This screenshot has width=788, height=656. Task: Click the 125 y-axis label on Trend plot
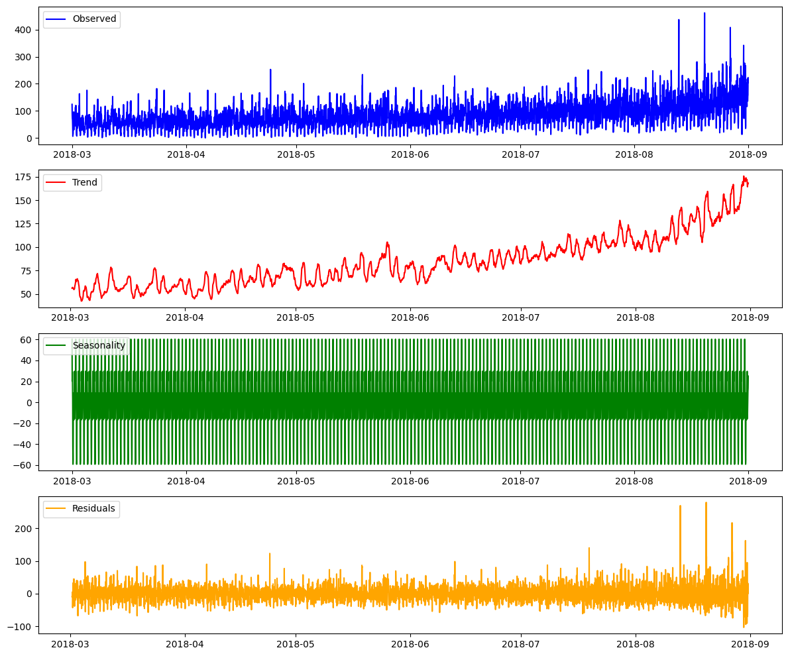pyautogui.click(x=24, y=224)
